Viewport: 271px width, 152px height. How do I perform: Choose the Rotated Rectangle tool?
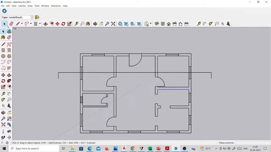tap(9, 50)
